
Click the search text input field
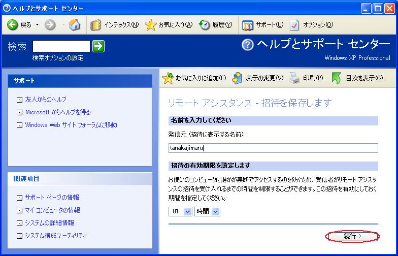coord(61,46)
